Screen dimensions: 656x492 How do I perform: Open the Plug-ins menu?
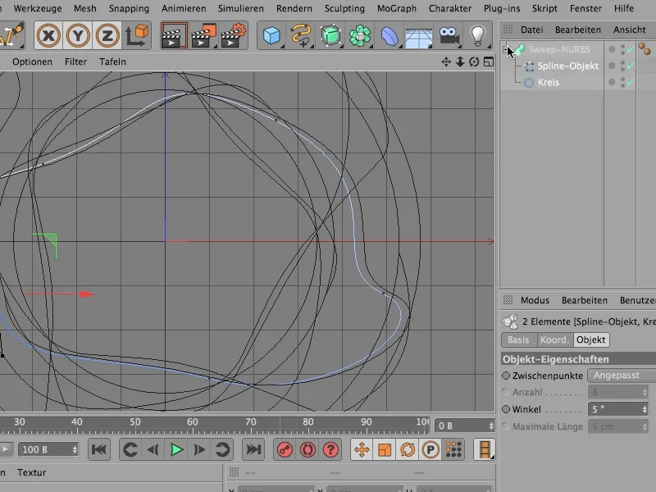tap(502, 8)
